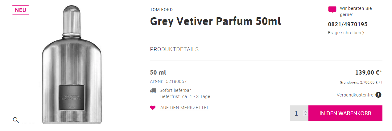The image size is (392, 131).
Task: Click the delivery truck icon
Action: point(153,91)
